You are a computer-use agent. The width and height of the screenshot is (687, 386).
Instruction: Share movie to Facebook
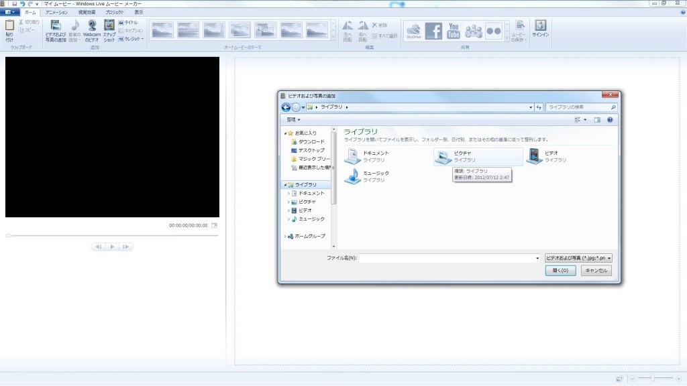pyautogui.click(x=433, y=31)
